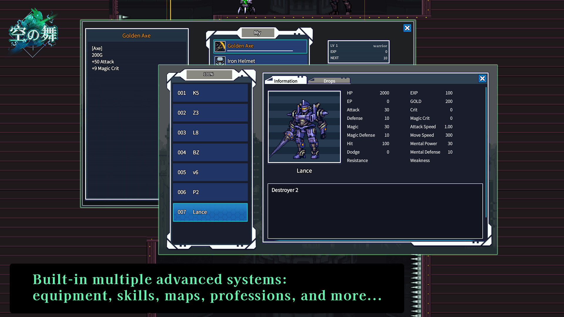Select enemy entry 004 BZ
Screen dimensions: 564x317
point(210,152)
